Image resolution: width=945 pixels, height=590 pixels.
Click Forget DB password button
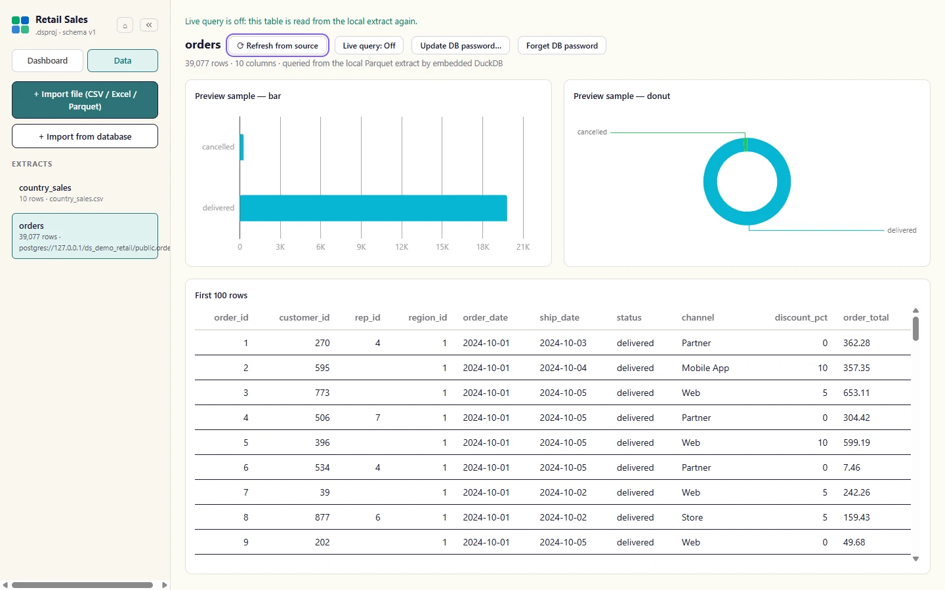[562, 46]
